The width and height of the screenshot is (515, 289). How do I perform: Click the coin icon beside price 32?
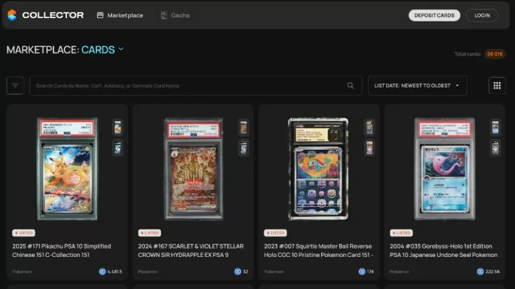tap(238, 272)
